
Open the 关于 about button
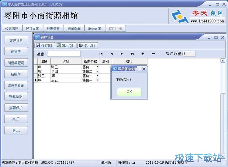pyautogui.click(x=16, y=119)
